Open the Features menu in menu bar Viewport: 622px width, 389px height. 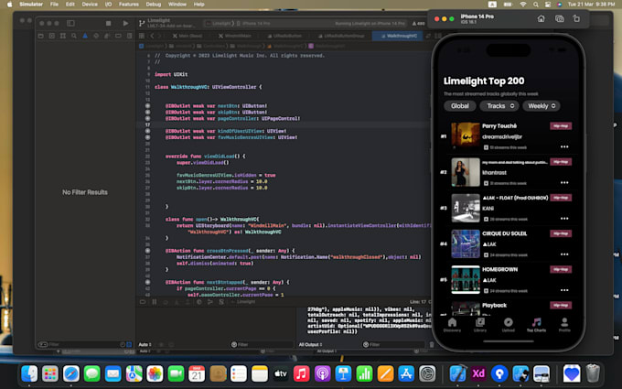click(x=129, y=5)
